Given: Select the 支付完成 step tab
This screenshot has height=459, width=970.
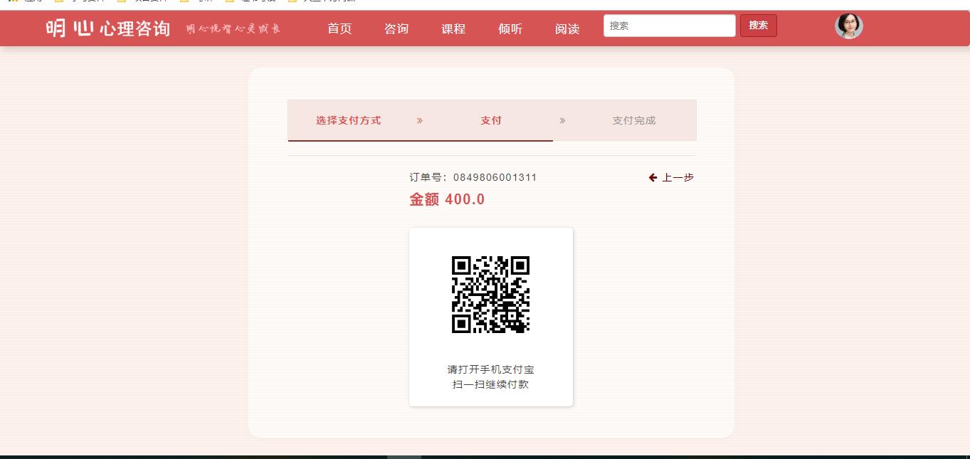Looking at the screenshot, I should coord(634,120).
